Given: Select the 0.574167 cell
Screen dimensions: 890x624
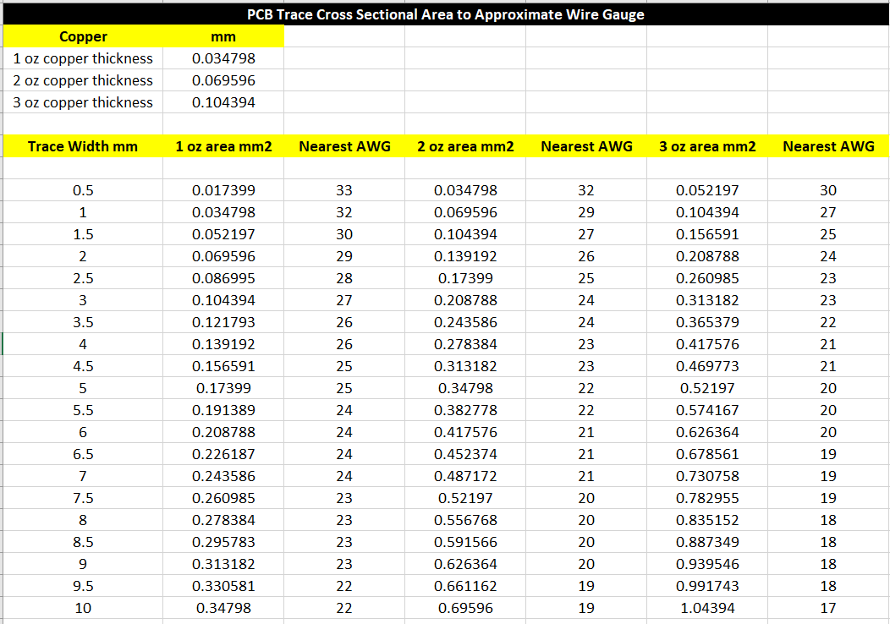Looking at the screenshot, I should [707, 410].
